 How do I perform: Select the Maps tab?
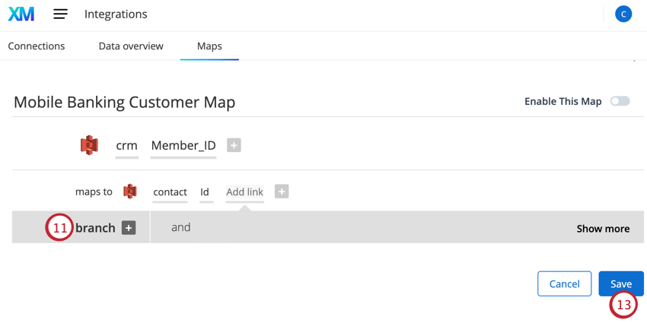tap(209, 46)
